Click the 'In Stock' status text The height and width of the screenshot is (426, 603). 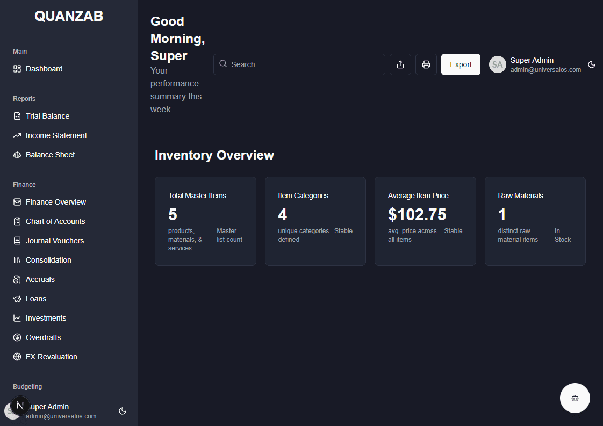pos(563,235)
